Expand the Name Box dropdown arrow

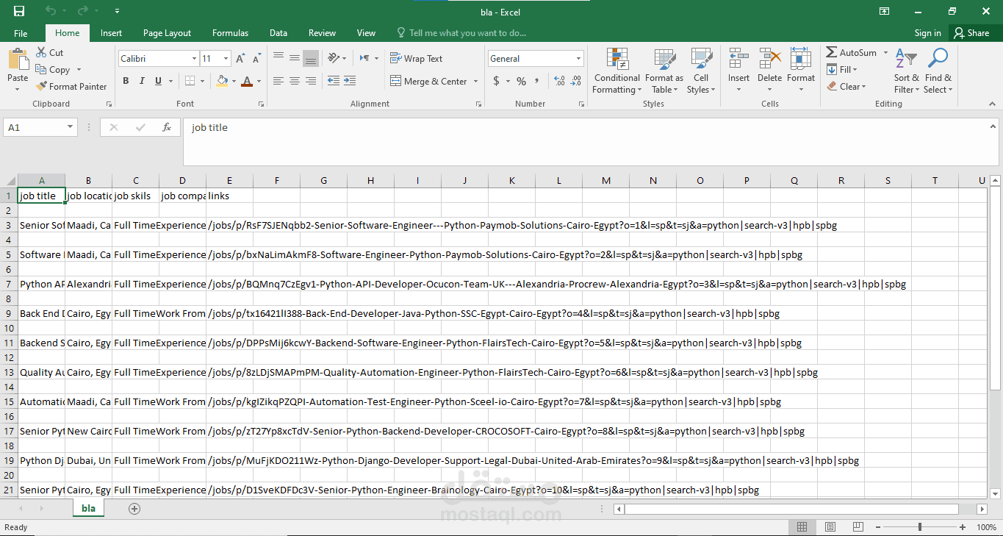coord(71,127)
